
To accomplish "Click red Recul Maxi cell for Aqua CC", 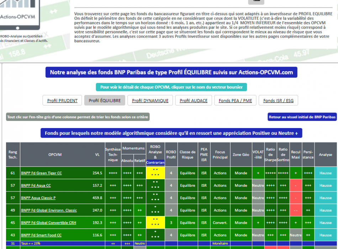I will pos(296,185).
